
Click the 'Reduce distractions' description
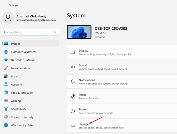90,98
